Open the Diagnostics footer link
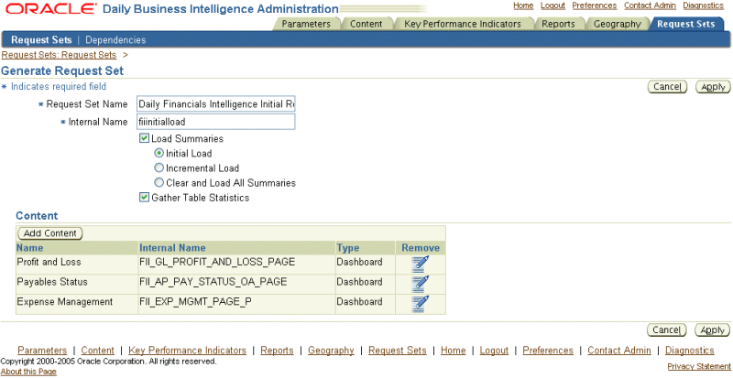Screen dimensions: 733x378 point(690,351)
